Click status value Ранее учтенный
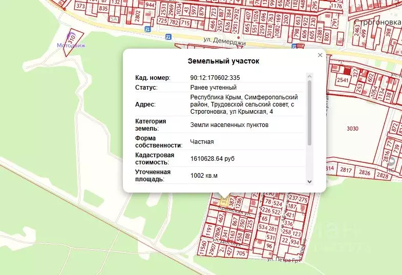The image size is (402, 275). pyautogui.click(x=214, y=88)
